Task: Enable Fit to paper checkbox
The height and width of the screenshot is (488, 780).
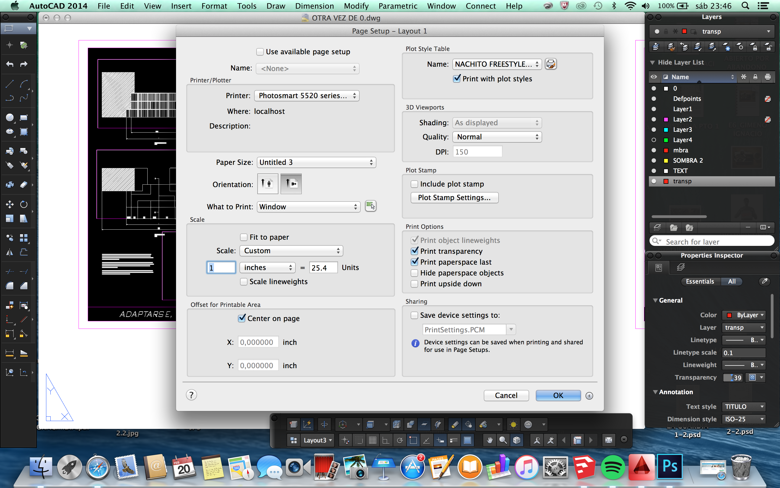Action: click(244, 237)
